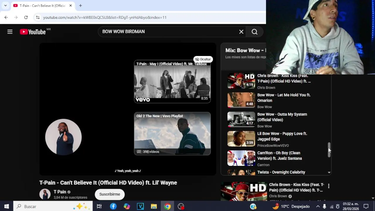
Task: Open the YouTube hamburger guide menu
Action: (10, 32)
